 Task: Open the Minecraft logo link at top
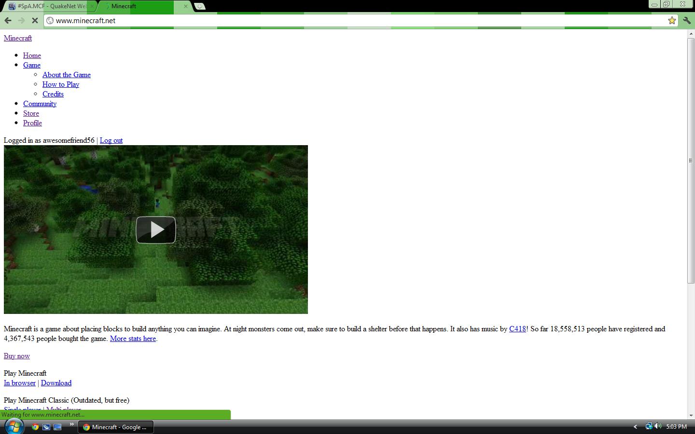(18, 38)
